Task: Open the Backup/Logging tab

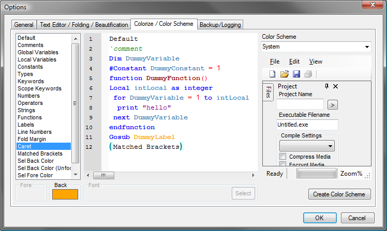Action: (x=220, y=25)
